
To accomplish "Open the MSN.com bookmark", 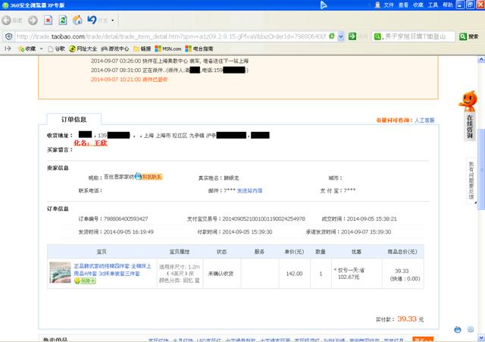I will point(168,49).
